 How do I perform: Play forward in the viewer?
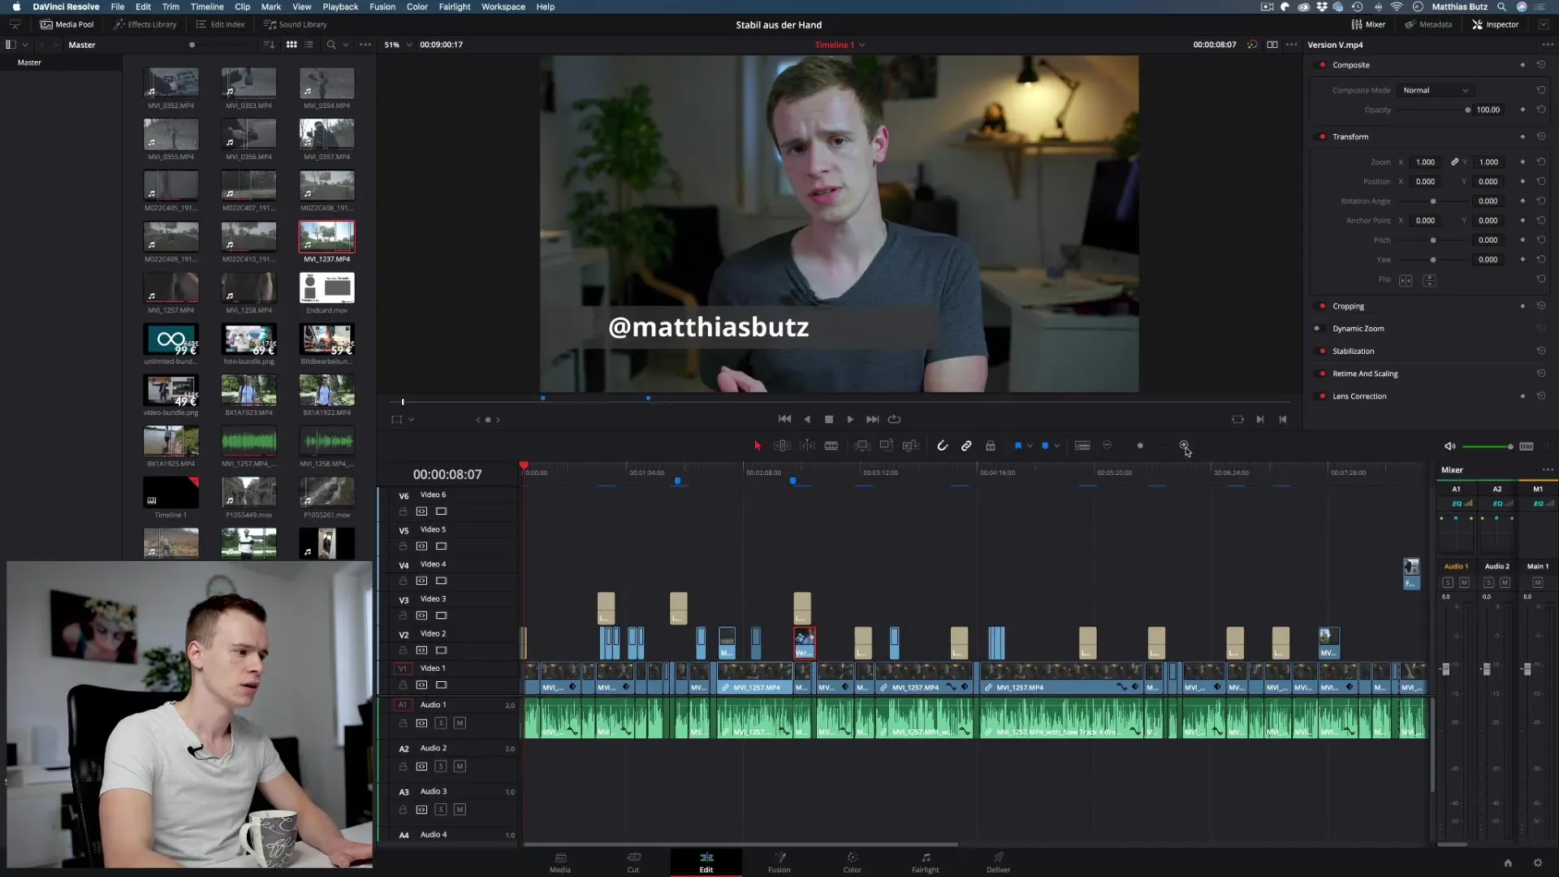point(850,419)
